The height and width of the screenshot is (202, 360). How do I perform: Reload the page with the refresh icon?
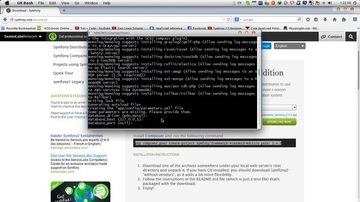(228, 20)
